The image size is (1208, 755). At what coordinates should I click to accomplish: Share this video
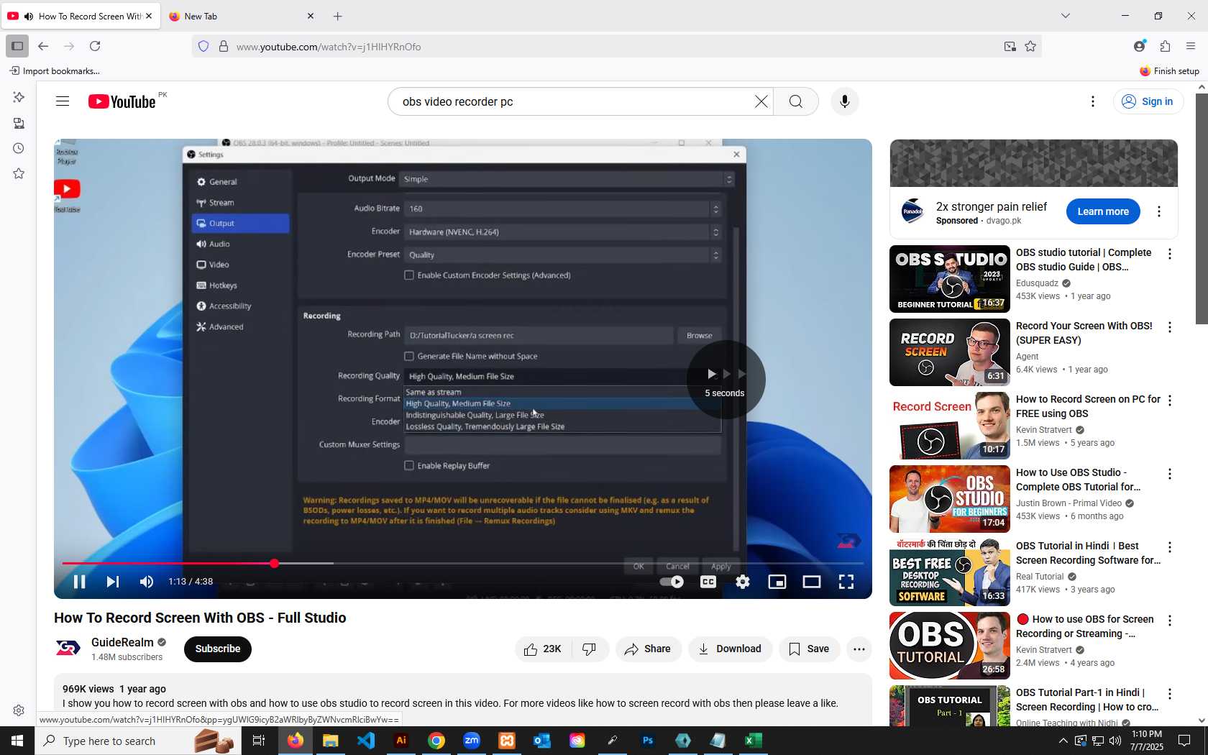coord(648,649)
